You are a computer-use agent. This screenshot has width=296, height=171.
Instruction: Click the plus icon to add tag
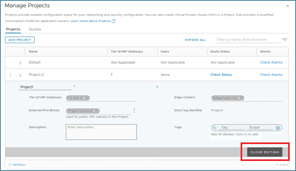click(x=277, y=128)
